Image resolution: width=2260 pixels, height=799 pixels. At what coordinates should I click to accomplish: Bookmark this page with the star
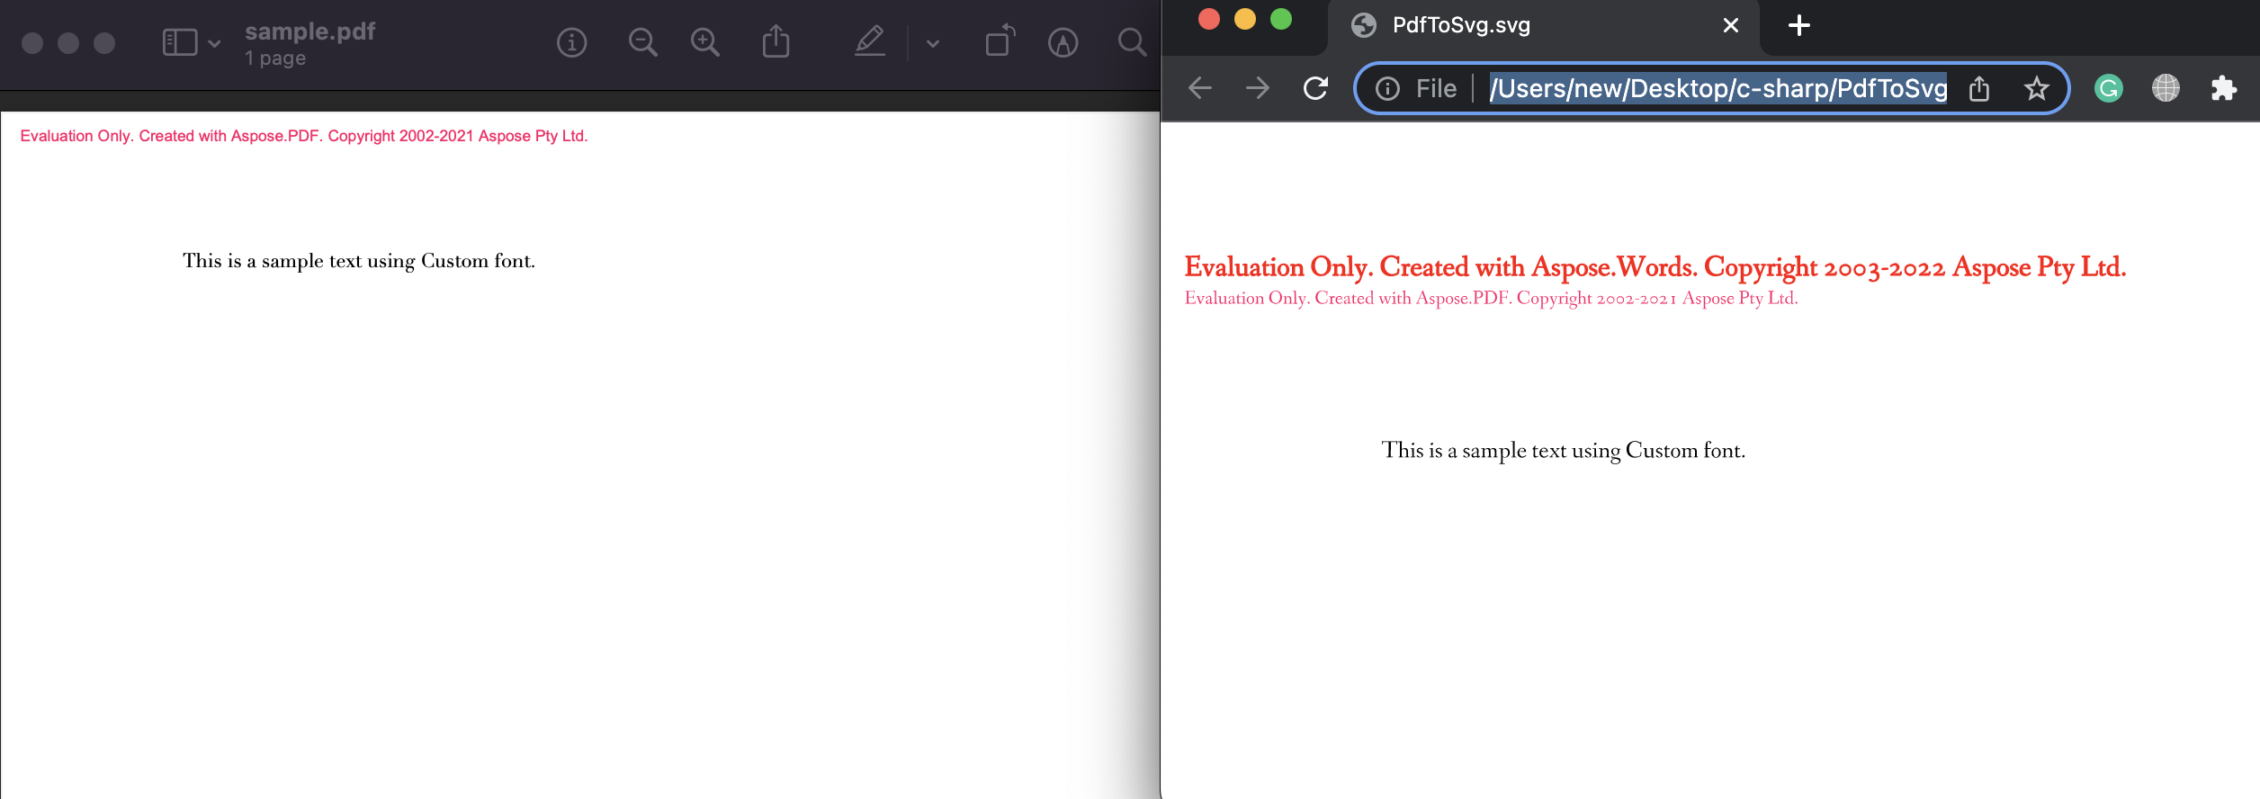pos(2036,88)
